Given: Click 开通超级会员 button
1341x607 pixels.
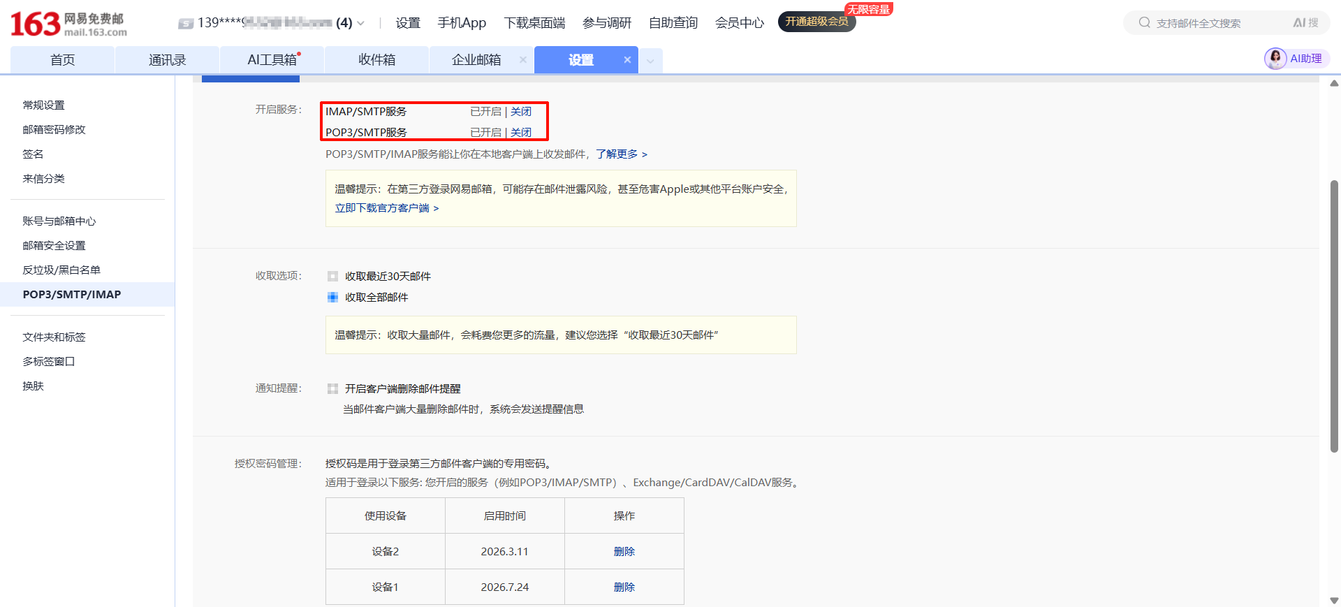Looking at the screenshot, I should [x=816, y=22].
